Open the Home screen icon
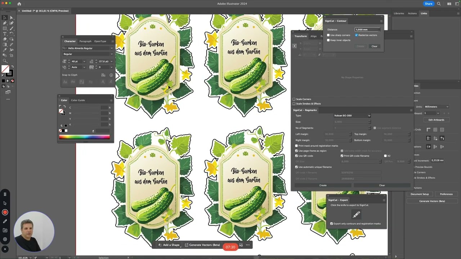 click(19, 4)
